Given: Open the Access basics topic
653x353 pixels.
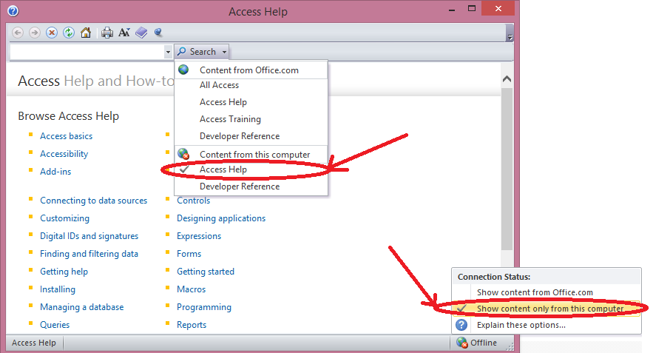Looking at the screenshot, I should pos(67,136).
